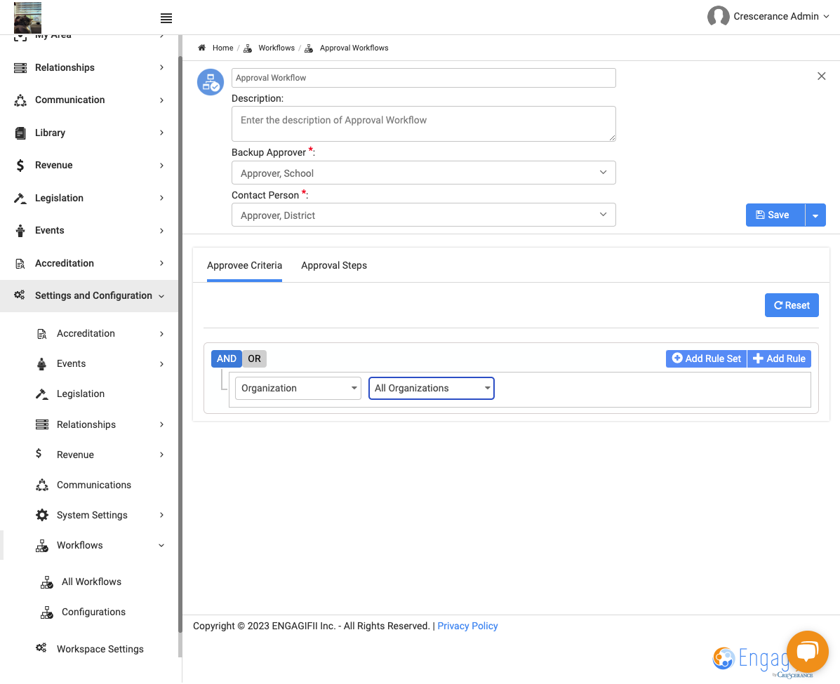Screen dimensions: 840x684
Task: Collapse the Workflows submenu chevron
Action: [x=161, y=546]
